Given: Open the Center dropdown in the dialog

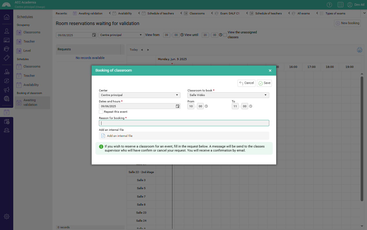Looking at the screenshot, I should 140,95.
